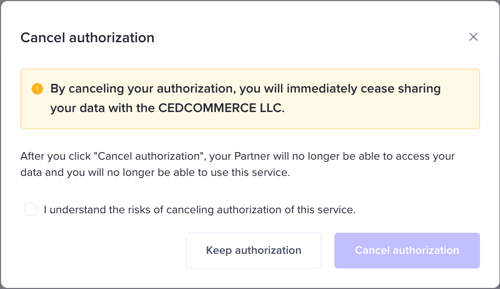Click "your data with the" in the warning
500x289 pixels.
point(103,108)
